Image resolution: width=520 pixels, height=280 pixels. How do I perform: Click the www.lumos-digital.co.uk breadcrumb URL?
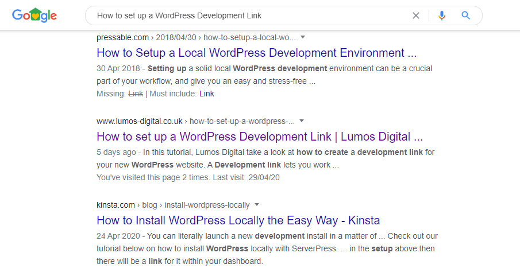pyautogui.click(x=195, y=121)
